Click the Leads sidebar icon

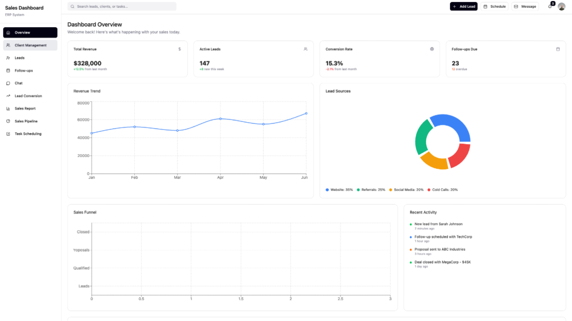[9, 58]
